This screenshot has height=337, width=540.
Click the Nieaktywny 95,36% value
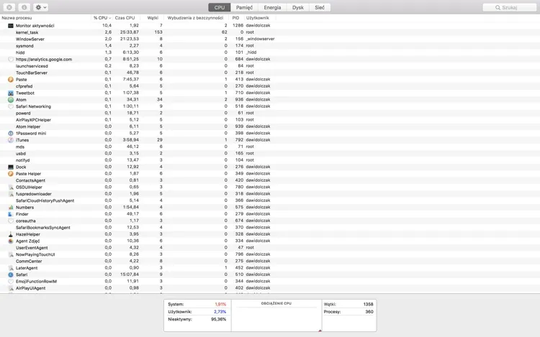tap(218, 320)
